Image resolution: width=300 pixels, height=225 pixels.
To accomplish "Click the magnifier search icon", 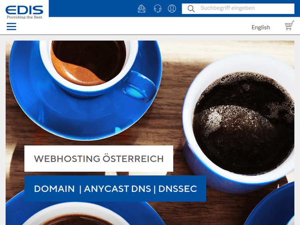I will tap(191, 9).
